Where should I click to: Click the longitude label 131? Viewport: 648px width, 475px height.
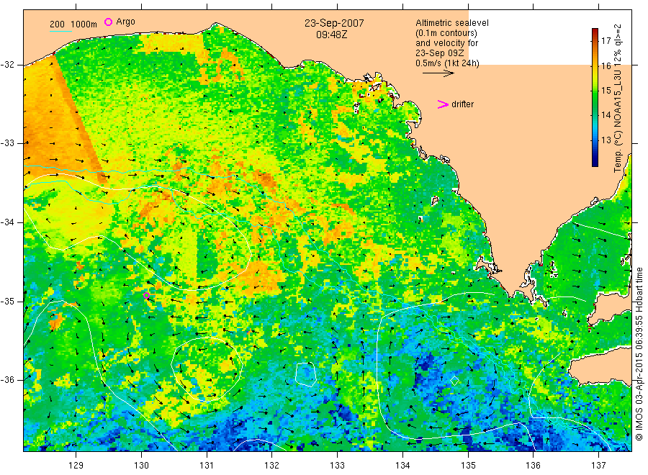(x=207, y=466)
